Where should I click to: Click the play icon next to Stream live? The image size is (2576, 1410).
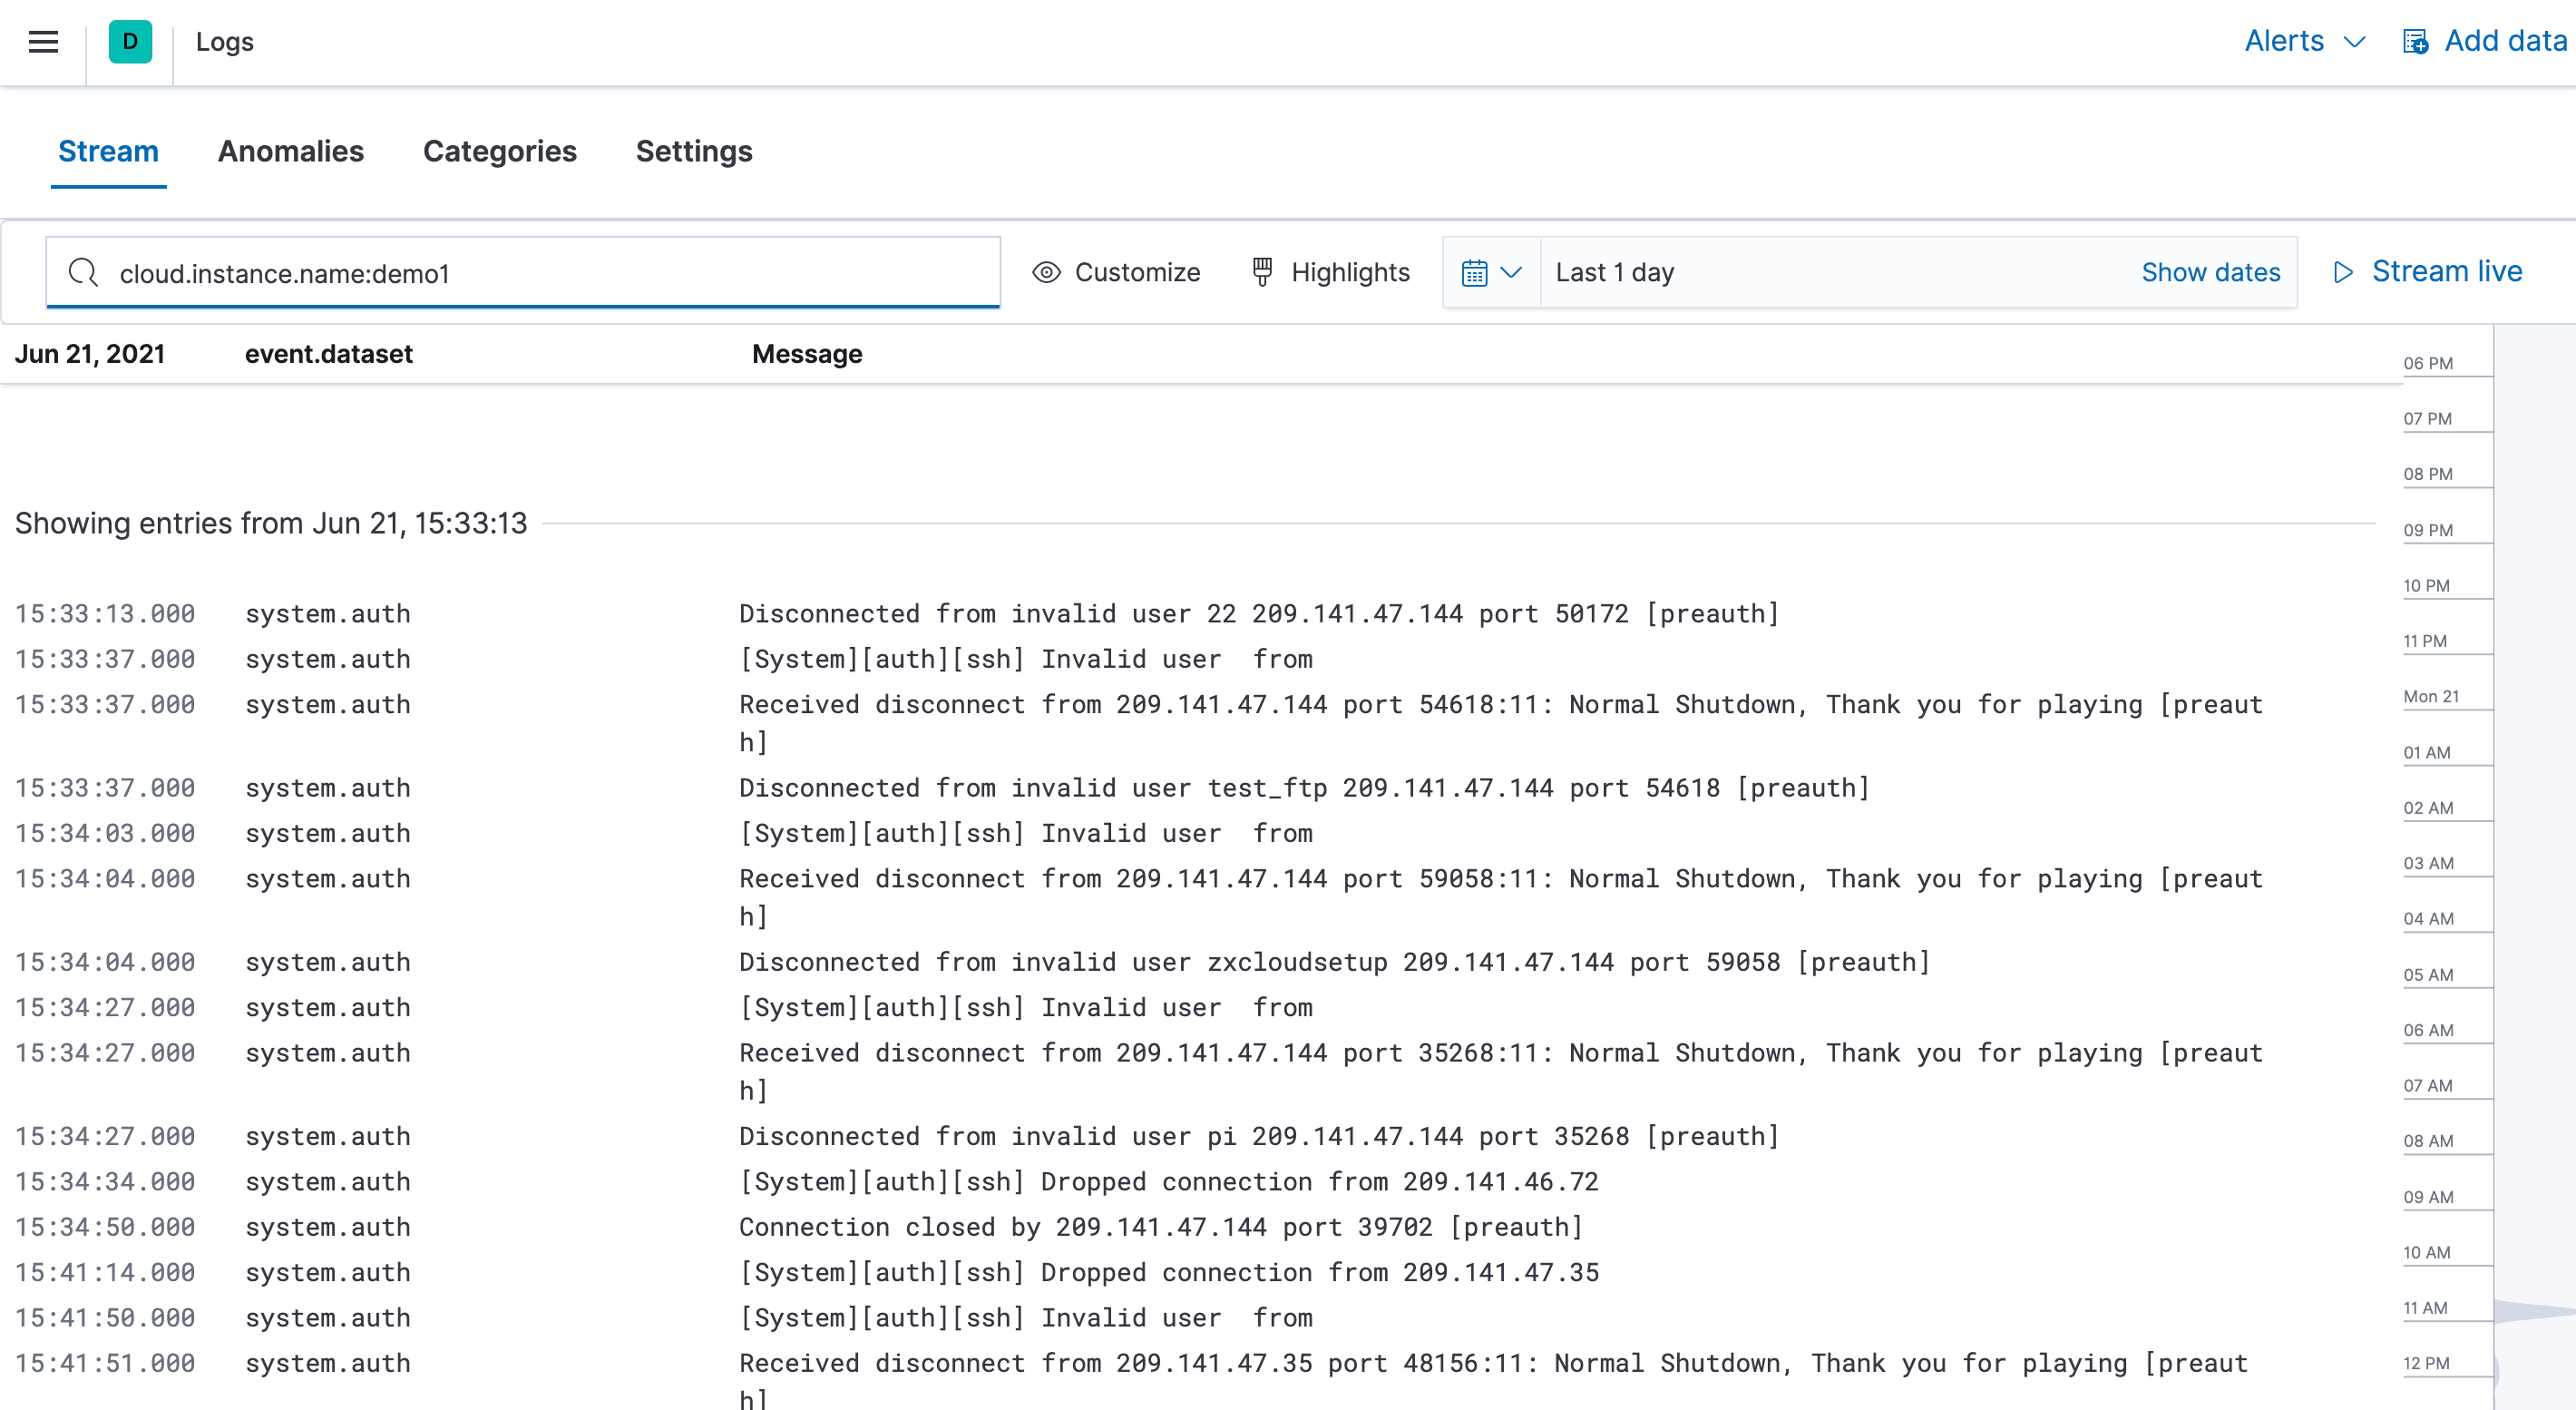2342,272
